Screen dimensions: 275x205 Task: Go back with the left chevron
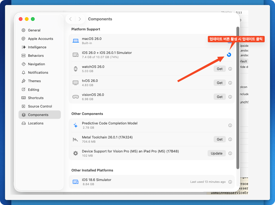pyautogui.click(x=70, y=19)
